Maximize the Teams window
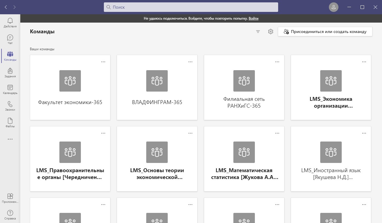This screenshot has width=382, height=223. (362, 7)
